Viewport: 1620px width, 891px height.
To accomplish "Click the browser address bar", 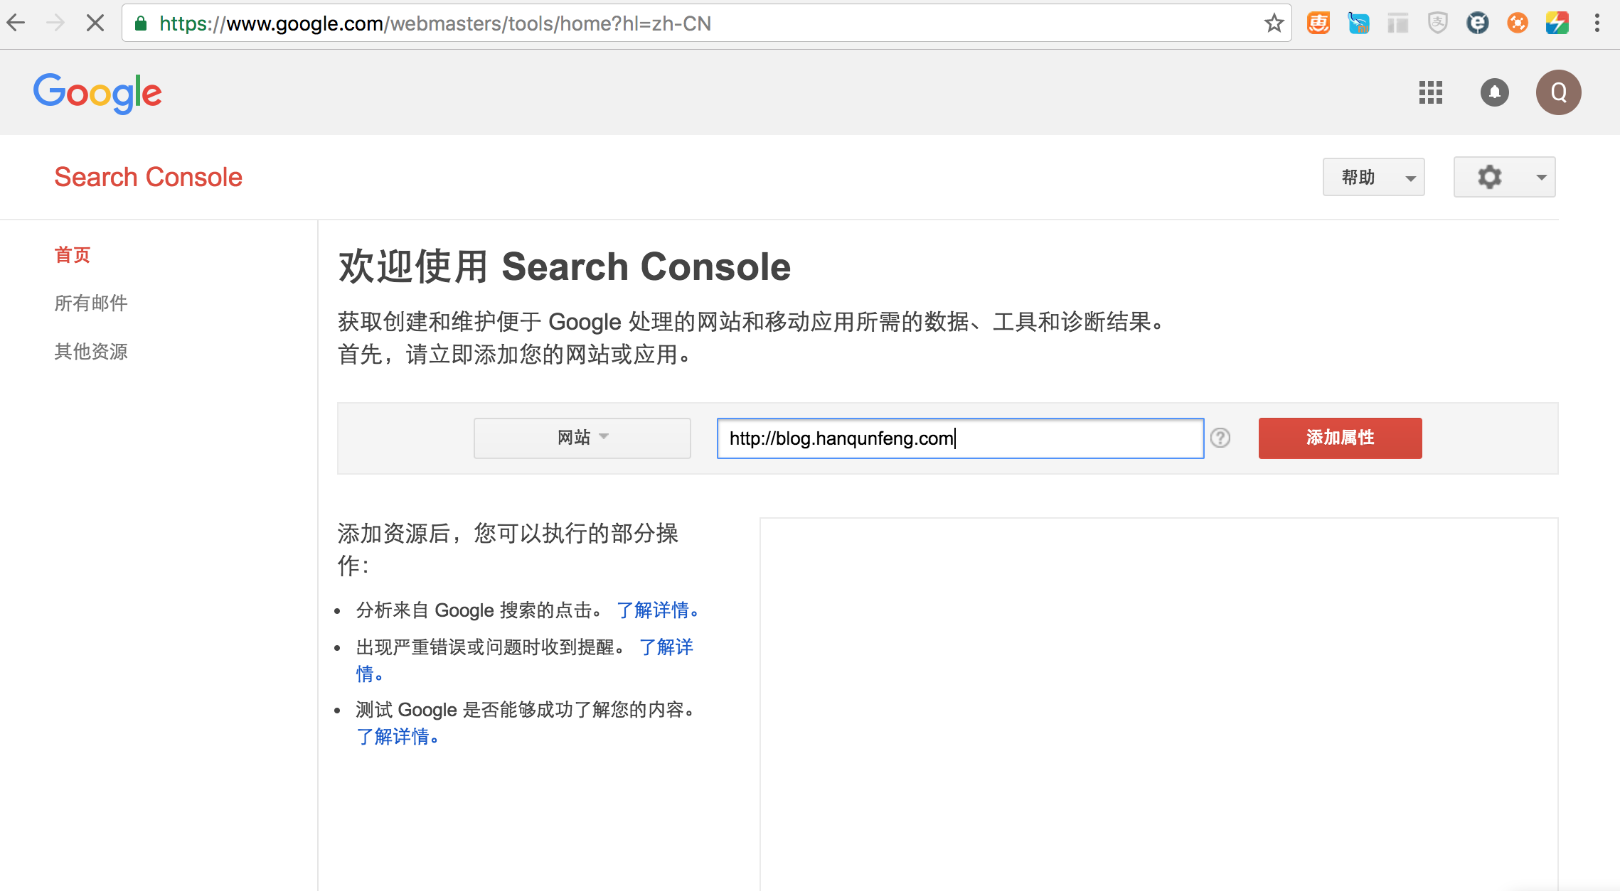I will pos(707,23).
